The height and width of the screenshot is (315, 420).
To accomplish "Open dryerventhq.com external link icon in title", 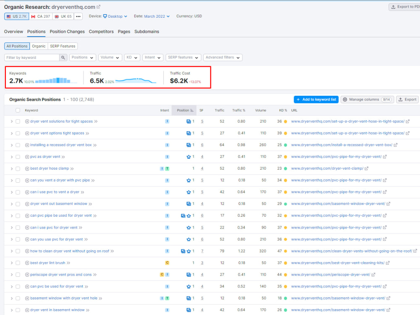I will (98, 7).
